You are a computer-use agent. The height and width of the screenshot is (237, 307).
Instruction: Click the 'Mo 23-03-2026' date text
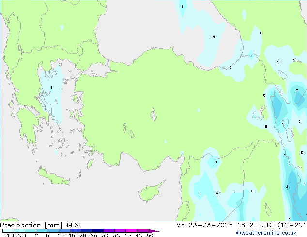click(x=204, y=225)
